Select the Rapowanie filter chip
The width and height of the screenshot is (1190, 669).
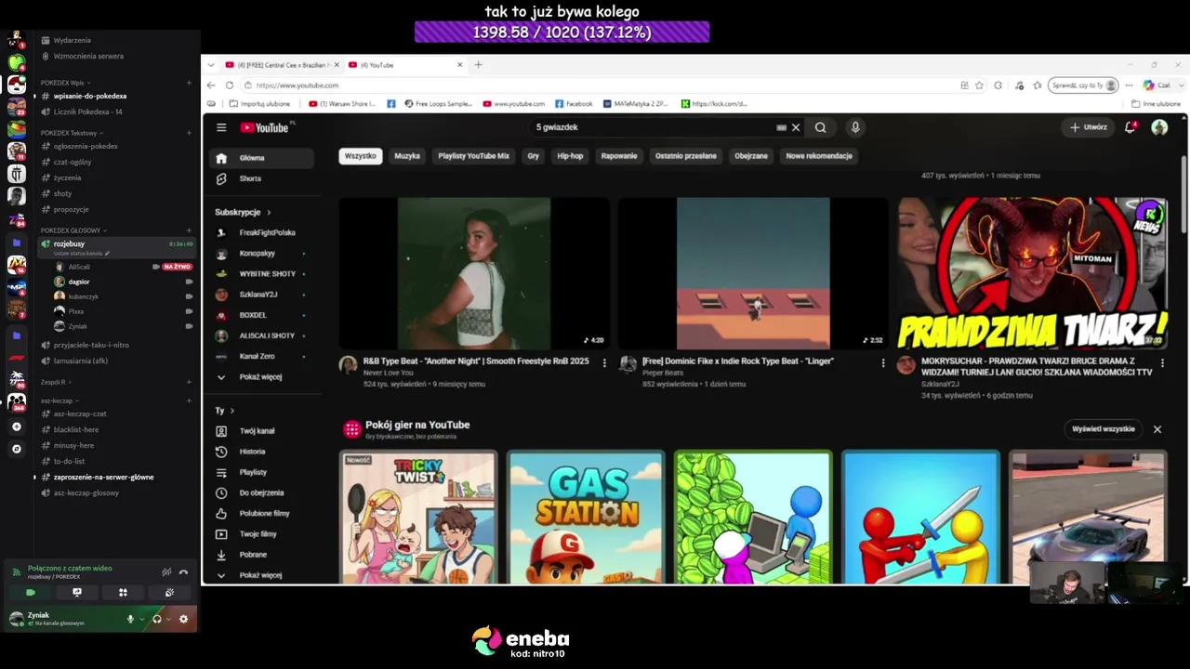coord(619,156)
